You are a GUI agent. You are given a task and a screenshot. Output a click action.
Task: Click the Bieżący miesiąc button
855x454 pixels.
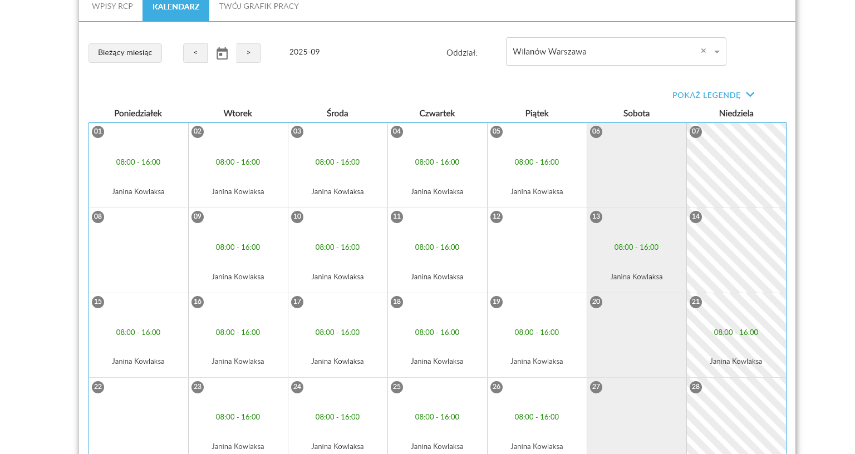(125, 53)
